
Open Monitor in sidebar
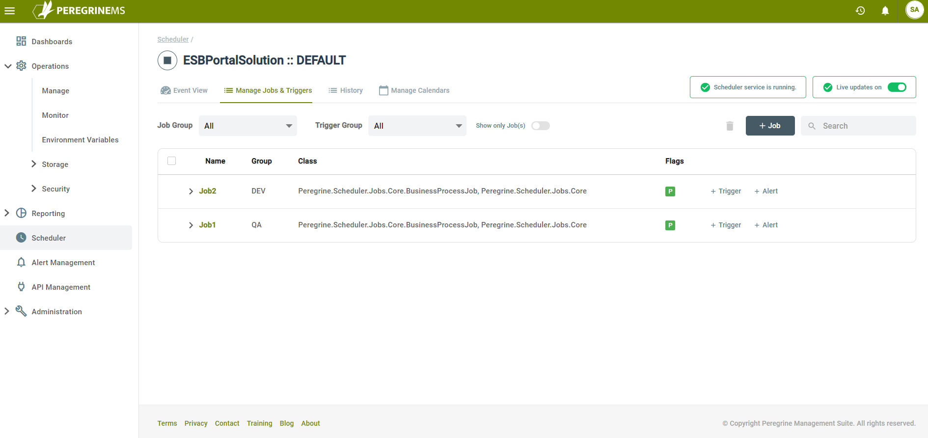point(55,115)
